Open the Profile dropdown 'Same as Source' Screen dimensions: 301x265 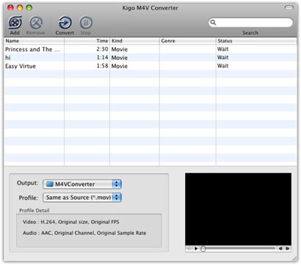point(82,198)
